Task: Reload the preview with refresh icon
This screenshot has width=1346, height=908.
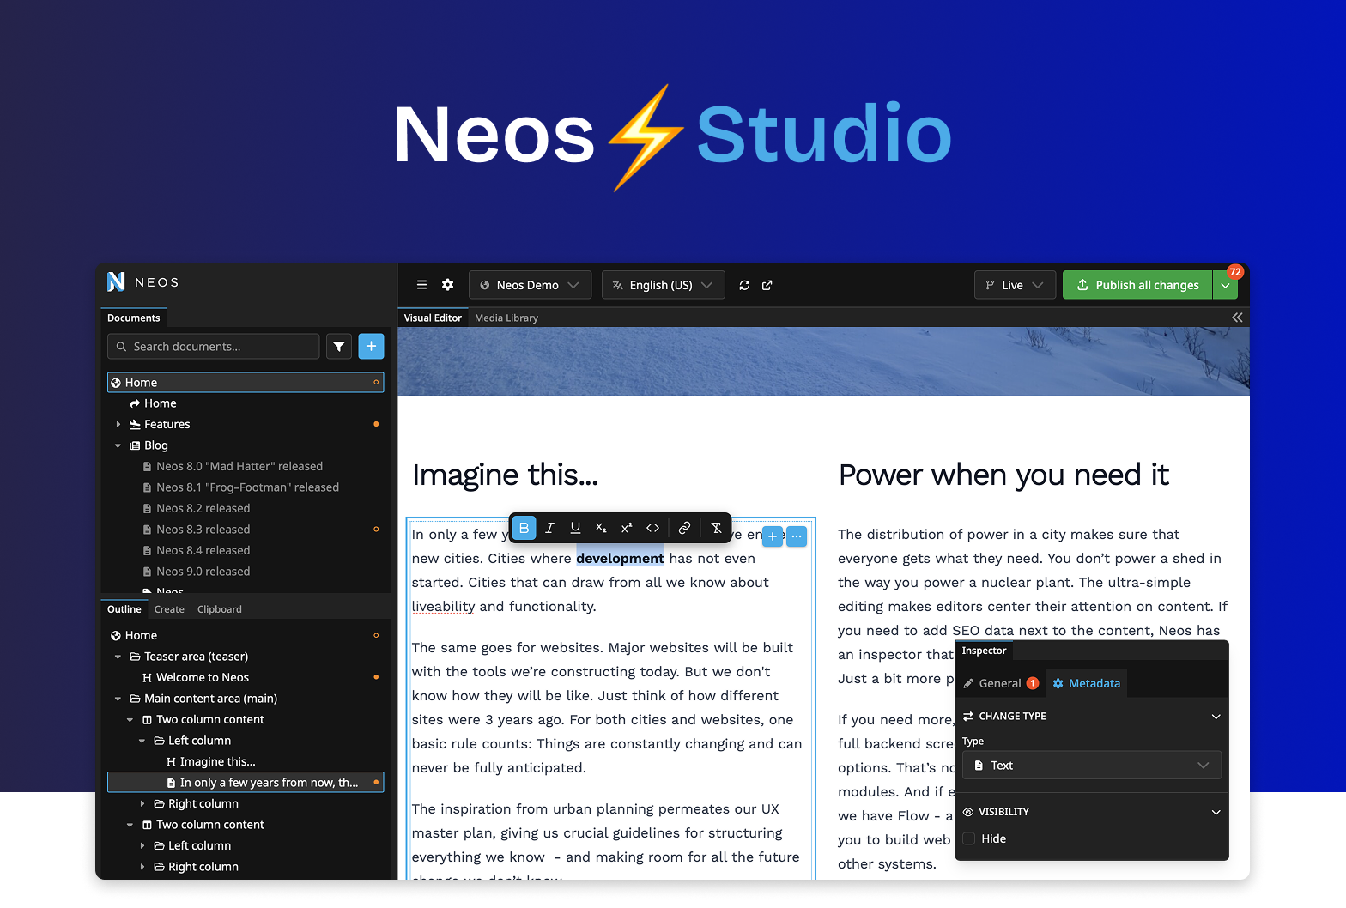Action: coord(744,285)
